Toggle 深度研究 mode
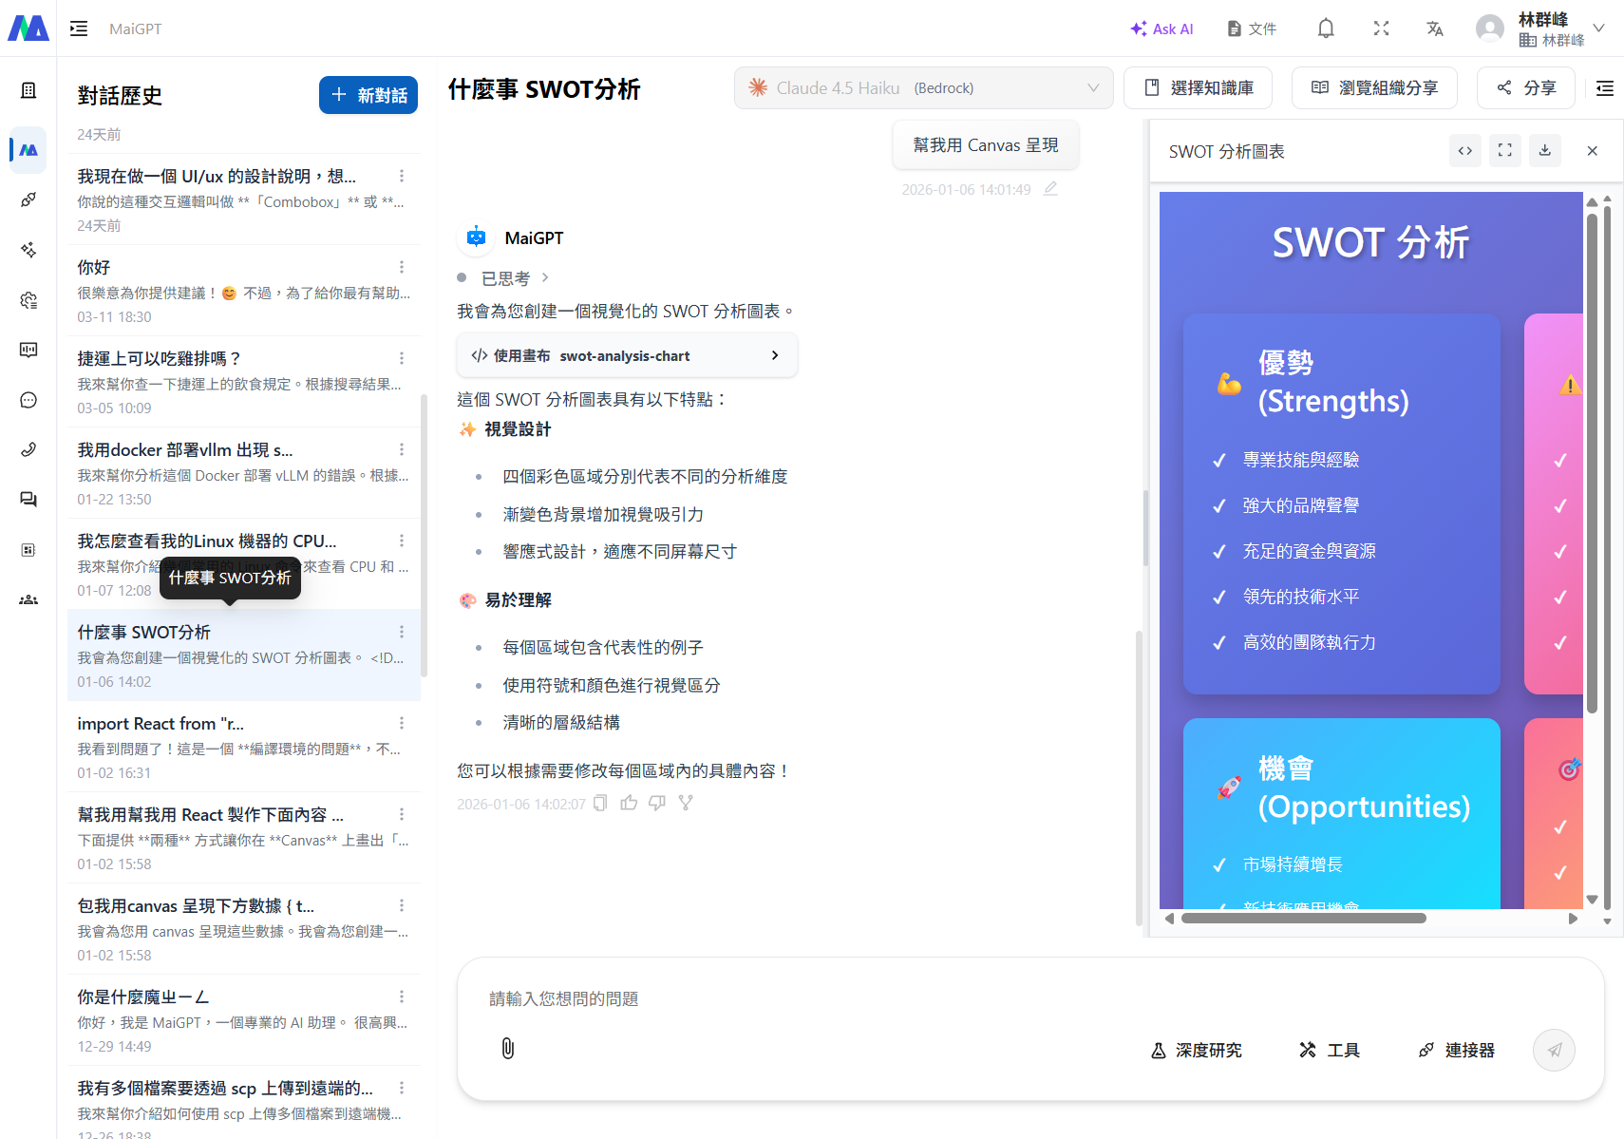 tap(1197, 1050)
